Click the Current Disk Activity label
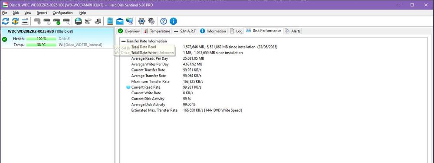Image resolution: width=434 pixels, height=163 pixels. (148, 99)
